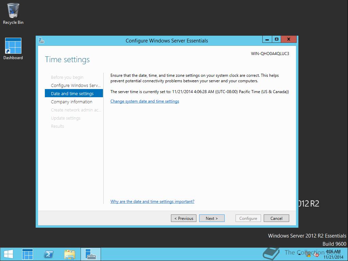Click the Windows Start button
Image resolution: width=348 pixels, height=261 pixels.
[x=8, y=254]
